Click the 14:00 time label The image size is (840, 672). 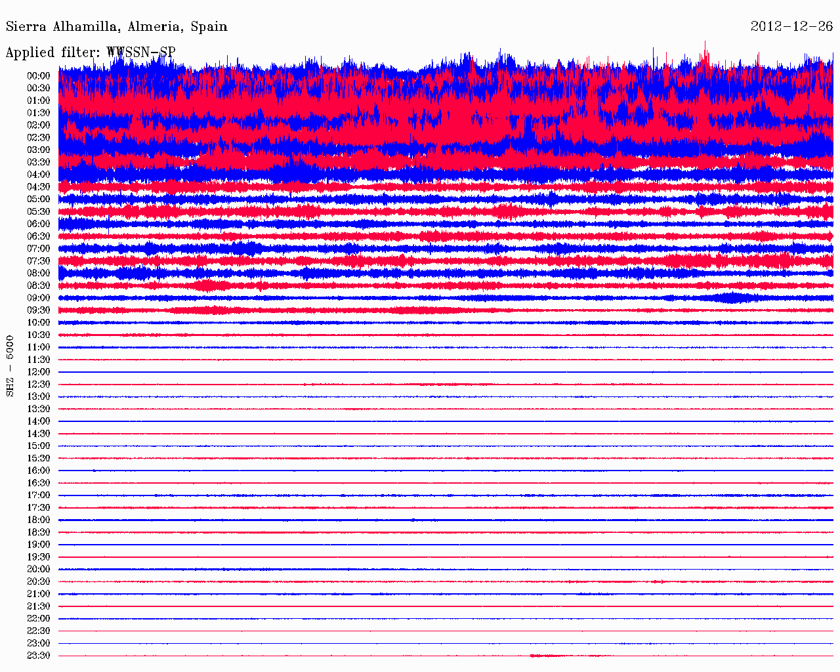(x=39, y=421)
